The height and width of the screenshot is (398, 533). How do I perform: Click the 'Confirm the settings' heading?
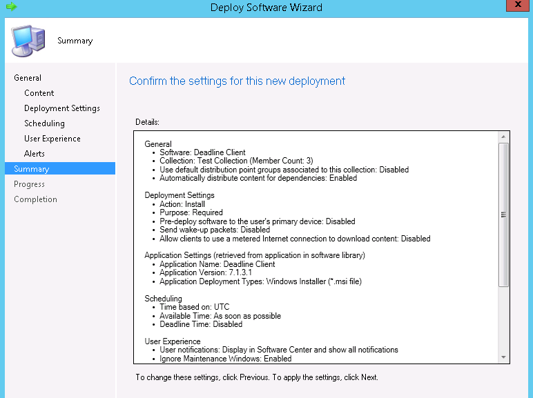[x=237, y=81]
